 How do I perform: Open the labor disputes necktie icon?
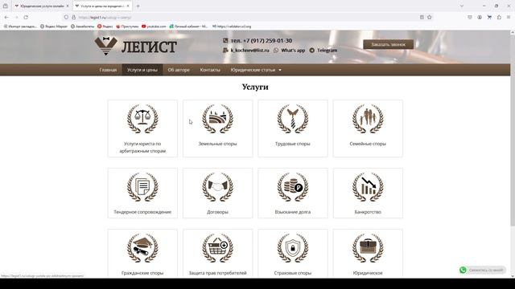pyautogui.click(x=293, y=119)
